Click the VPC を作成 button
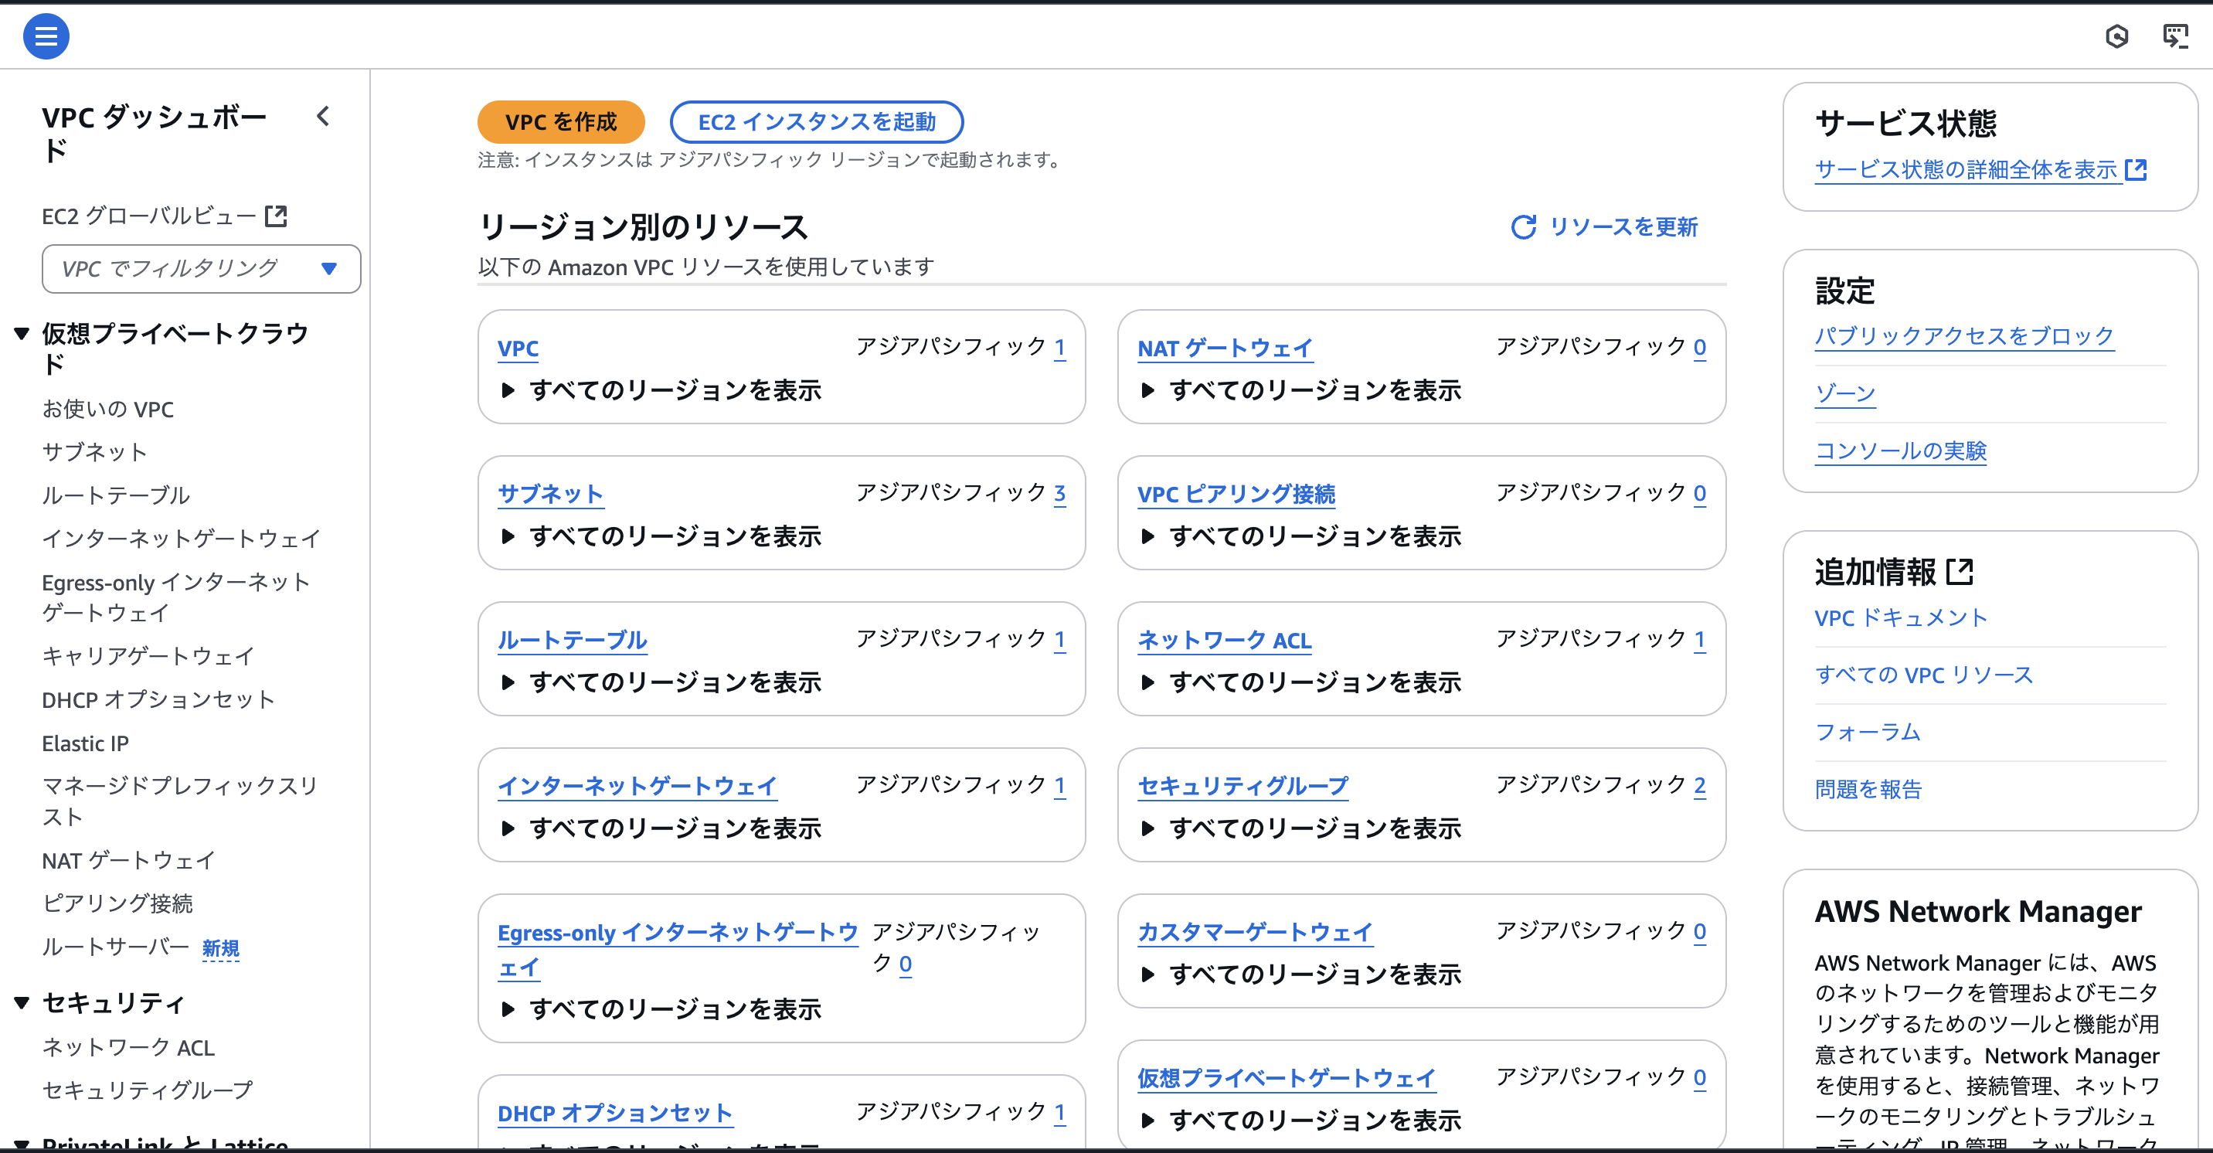2213x1153 pixels. (x=560, y=122)
